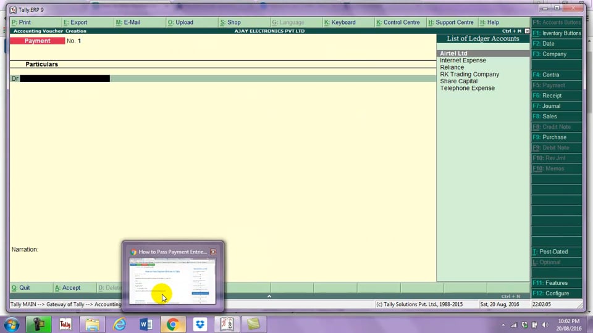Open the green notes taskbar icon
This screenshot has height=333, width=593.
click(254, 324)
